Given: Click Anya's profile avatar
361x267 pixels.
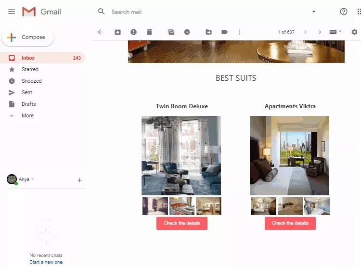Looking at the screenshot, I should click(x=12, y=179).
